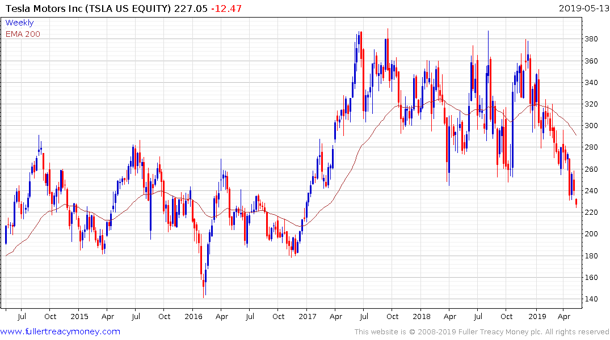610x340 pixels.
Task: Click the 2019 year label on time axis
Action: coord(537,316)
